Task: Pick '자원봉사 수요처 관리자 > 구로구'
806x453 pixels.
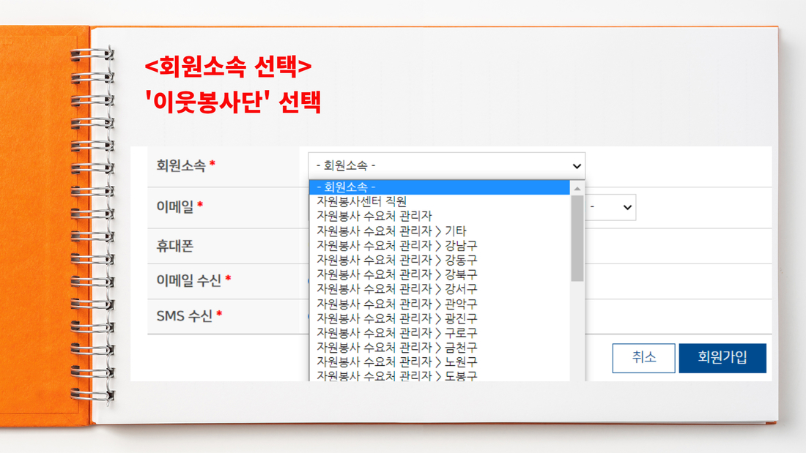Action: coord(440,332)
